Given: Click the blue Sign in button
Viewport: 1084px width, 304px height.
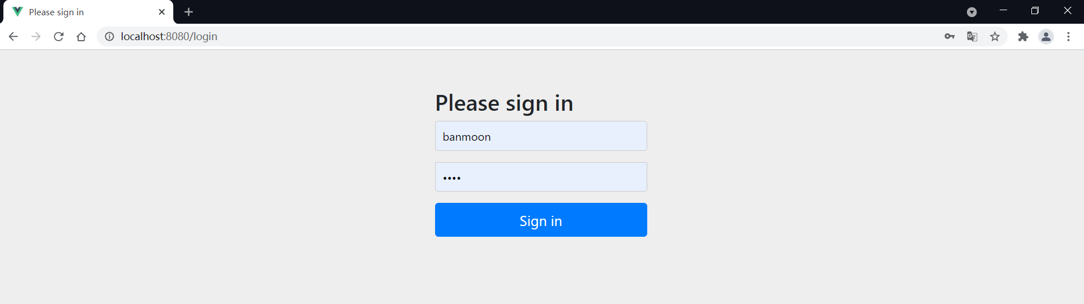Looking at the screenshot, I should pos(541,220).
